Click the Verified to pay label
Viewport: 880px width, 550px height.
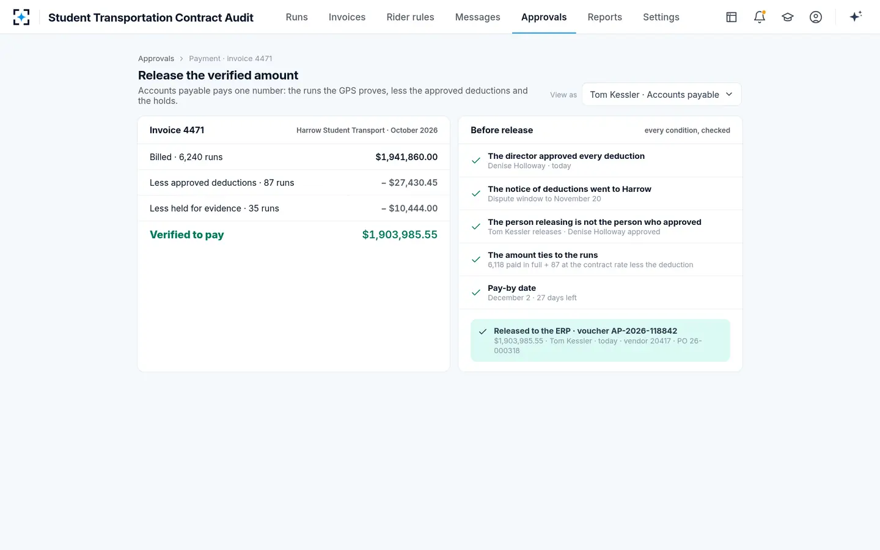(x=187, y=235)
